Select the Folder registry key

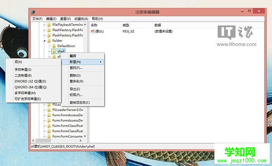57,40
